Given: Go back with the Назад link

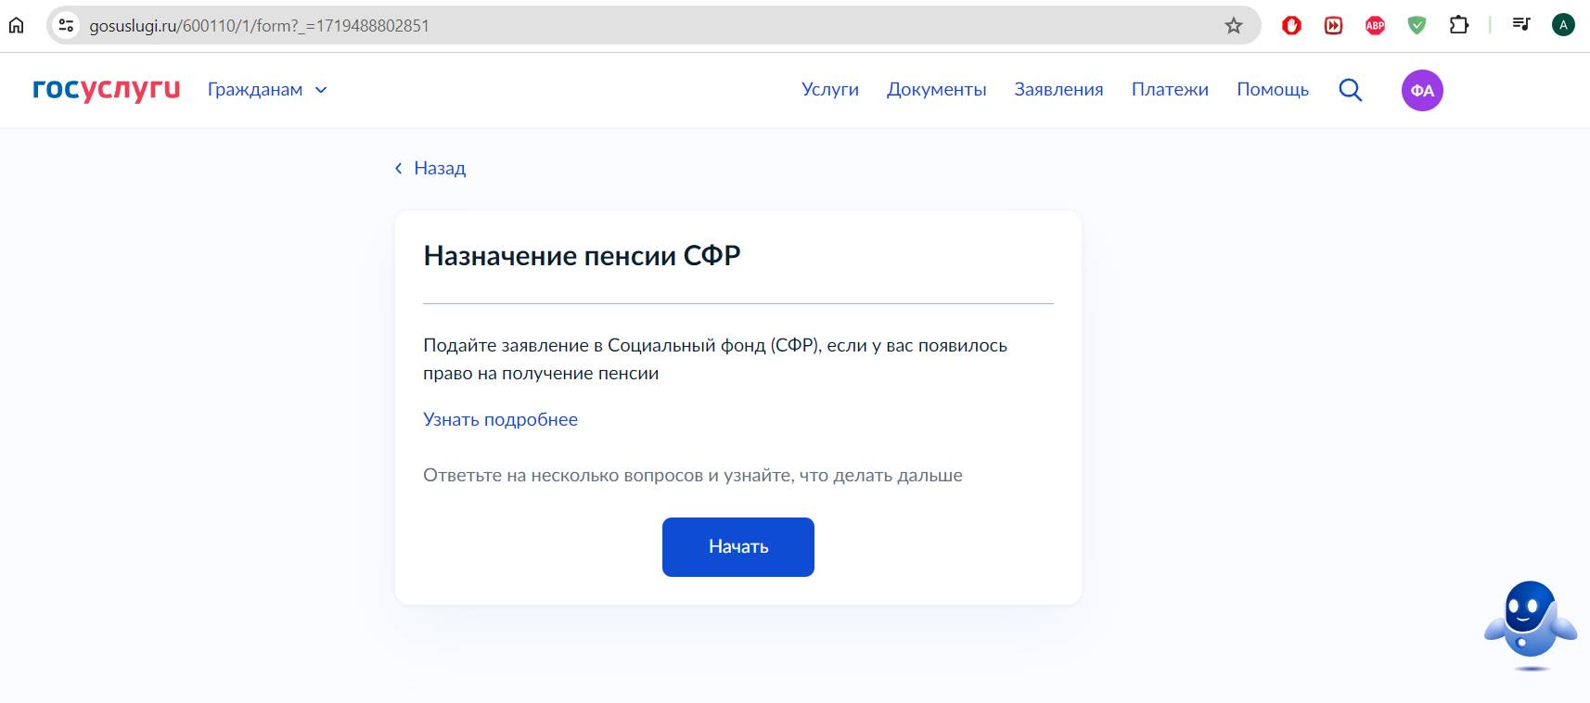Looking at the screenshot, I should (x=430, y=168).
